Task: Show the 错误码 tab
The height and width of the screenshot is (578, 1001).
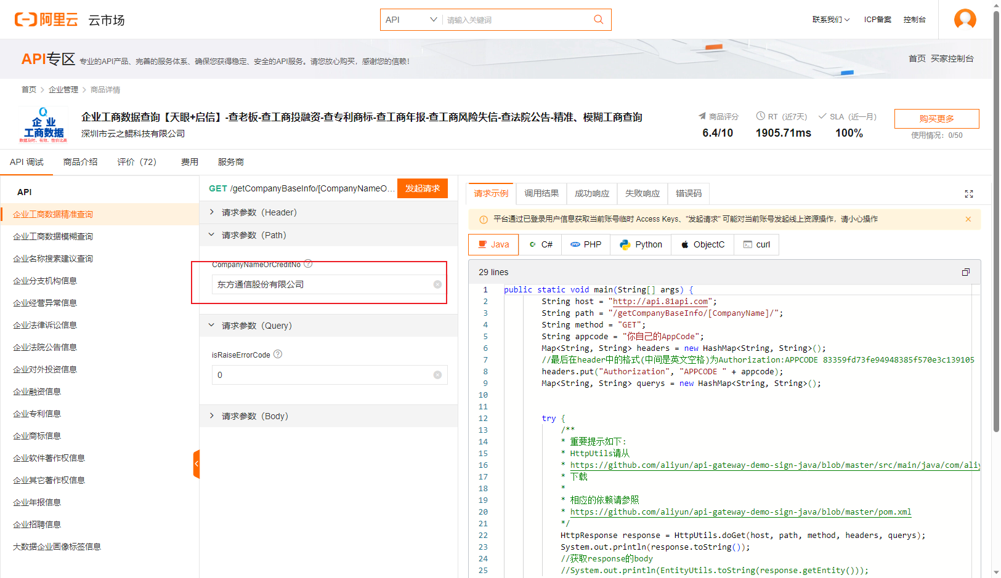Action: [x=689, y=193]
